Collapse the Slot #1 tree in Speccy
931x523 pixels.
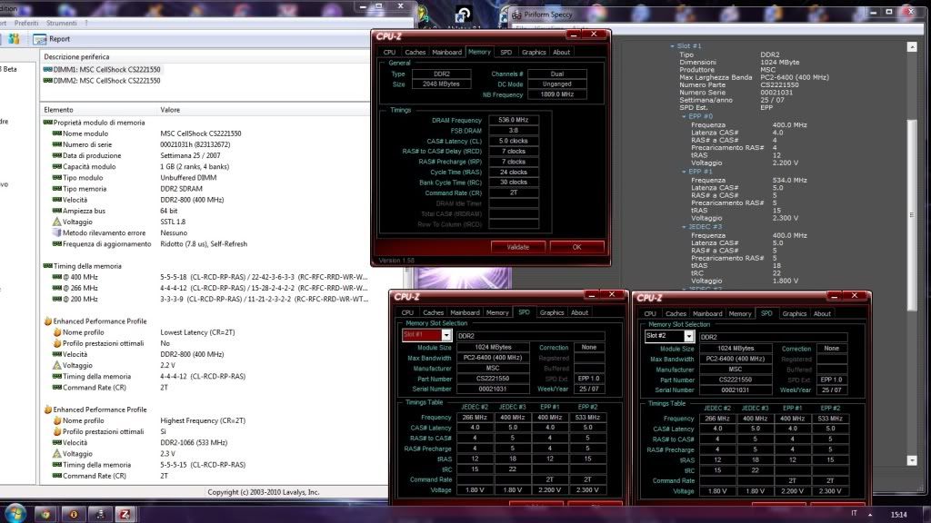point(673,45)
